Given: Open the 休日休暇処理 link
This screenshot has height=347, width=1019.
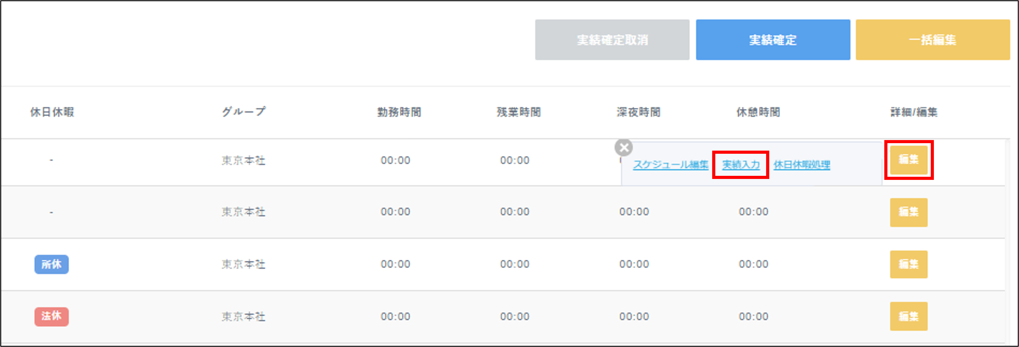Looking at the screenshot, I should [x=801, y=165].
